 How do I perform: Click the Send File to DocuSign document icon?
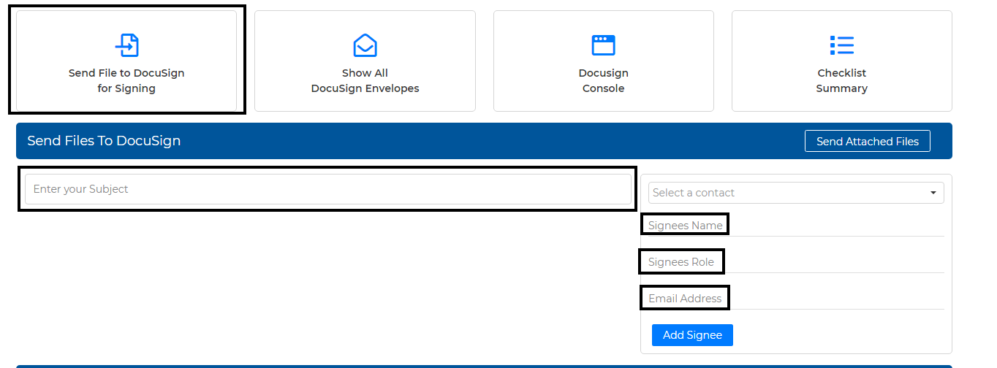click(126, 45)
